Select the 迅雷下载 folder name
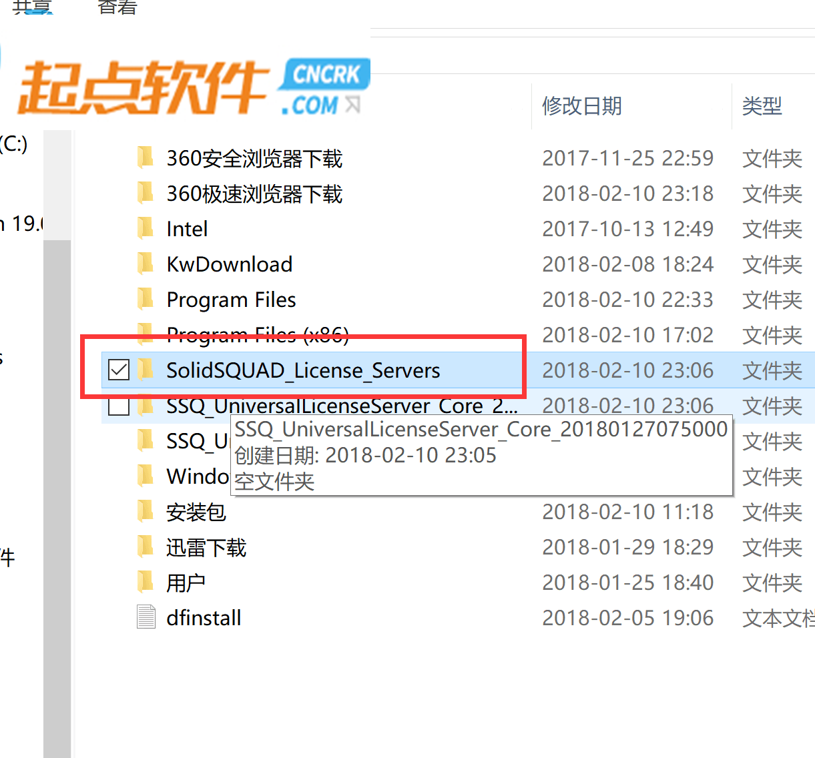Screen dimensions: 815x758 tap(206, 548)
